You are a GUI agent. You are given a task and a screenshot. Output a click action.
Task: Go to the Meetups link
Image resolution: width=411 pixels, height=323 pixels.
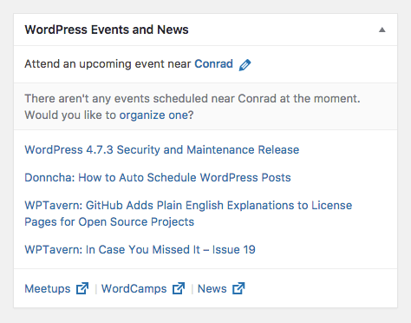(x=48, y=288)
